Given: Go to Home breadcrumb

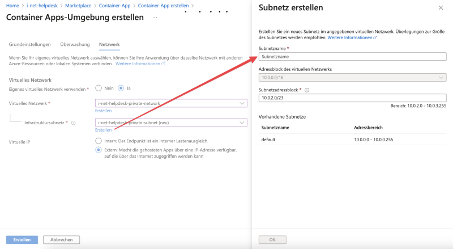Looking at the screenshot, I should [12, 6].
